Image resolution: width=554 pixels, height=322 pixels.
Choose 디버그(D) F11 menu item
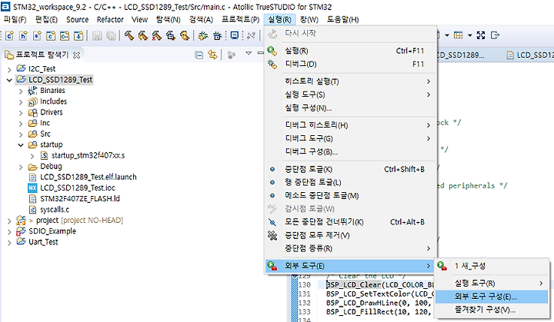click(351, 65)
